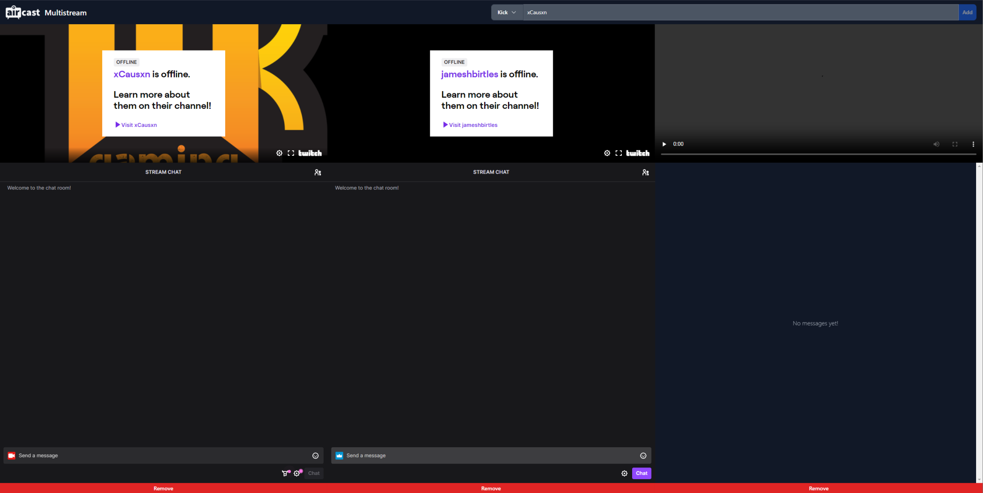Remove the jameshbirtles stream
This screenshot has width=983, height=493.
point(491,488)
